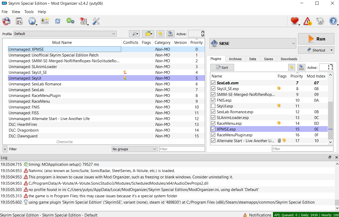This screenshot has height=217, width=339.
Task: Click the plugins Filter input field
Action: tap(303, 149)
